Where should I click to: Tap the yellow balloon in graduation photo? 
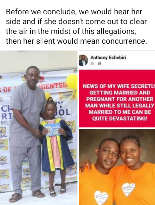point(72,81)
